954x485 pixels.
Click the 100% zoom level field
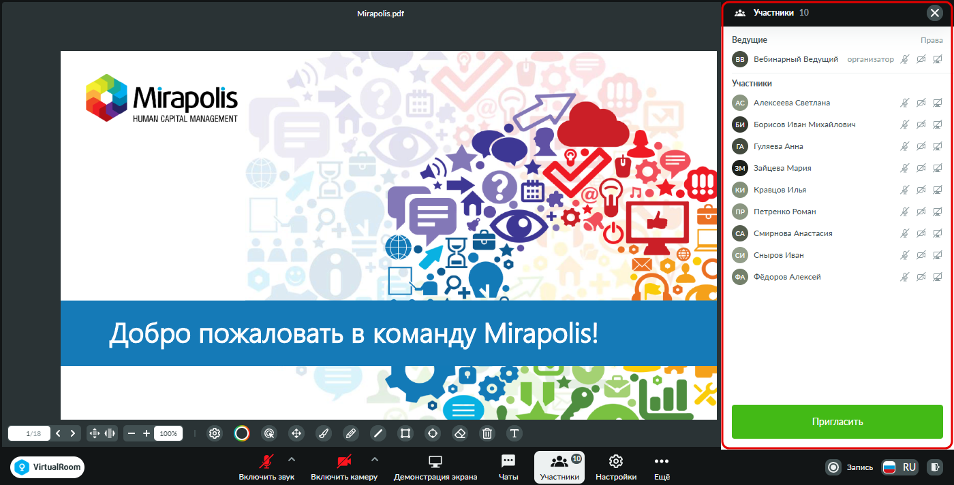click(x=168, y=433)
